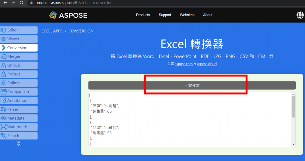Open the Websites menu

coord(187,15)
